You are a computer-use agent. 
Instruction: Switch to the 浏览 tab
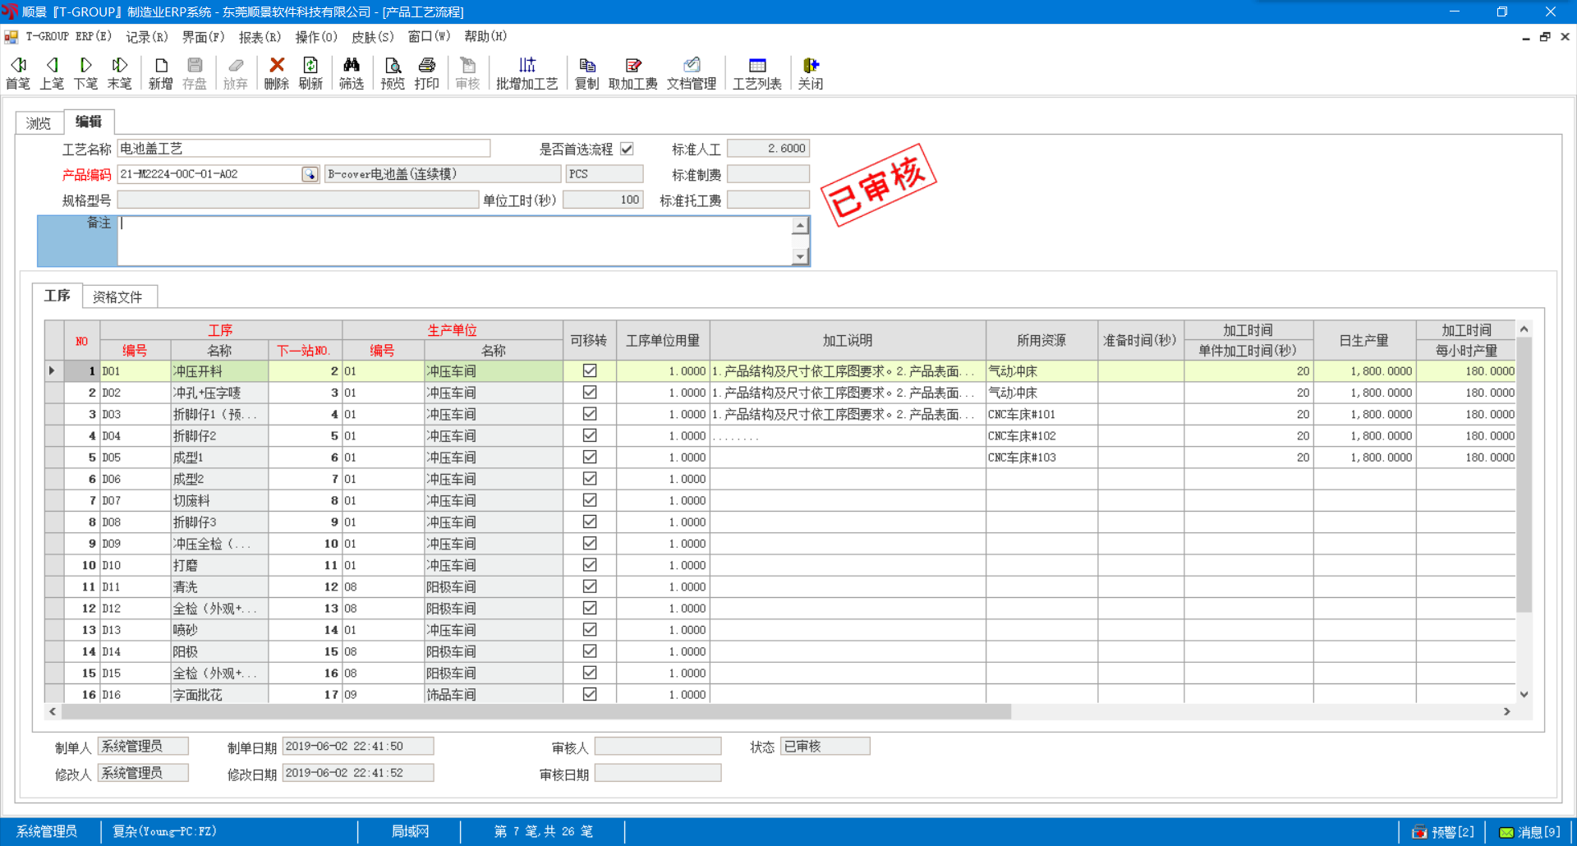click(x=39, y=123)
